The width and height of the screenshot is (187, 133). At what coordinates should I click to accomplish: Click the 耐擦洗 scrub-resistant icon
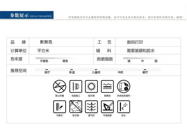tap(107, 86)
